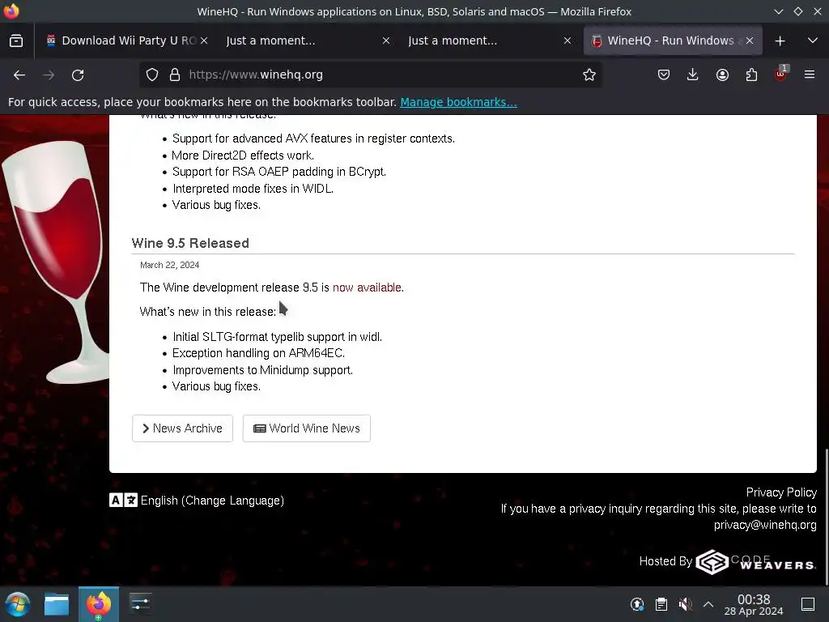Click English (Change Language) link
Image resolution: width=829 pixels, height=622 pixels.
click(x=213, y=501)
